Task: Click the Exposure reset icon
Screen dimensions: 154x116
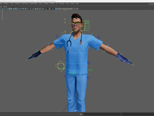Action: pyautogui.click(x=43, y=9)
